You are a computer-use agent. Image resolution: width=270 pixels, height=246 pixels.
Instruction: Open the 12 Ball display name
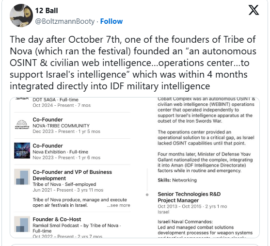point(47,11)
